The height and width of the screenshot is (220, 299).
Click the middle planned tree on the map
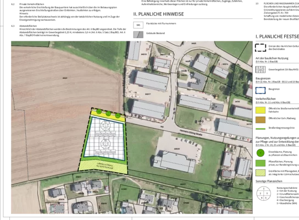pyautogui.click(x=108, y=113)
